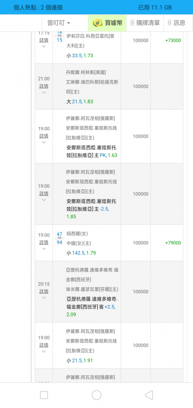193x408 pixels.
Task: Click the 小 142.5, 1.79 bet line
Action: [x=81, y=253]
